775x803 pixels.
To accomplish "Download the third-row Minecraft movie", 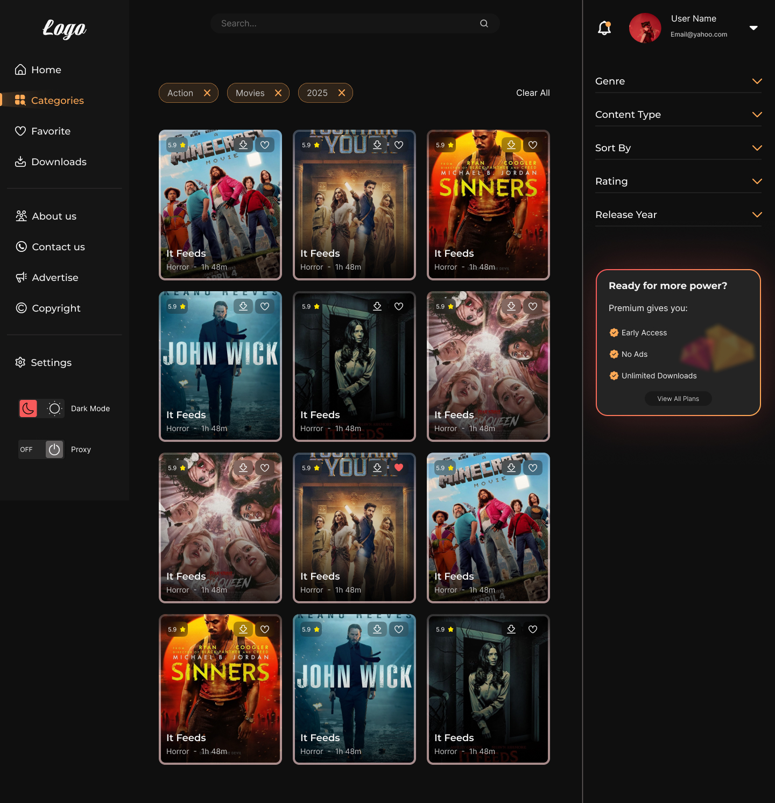I will pyautogui.click(x=511, y=468).
